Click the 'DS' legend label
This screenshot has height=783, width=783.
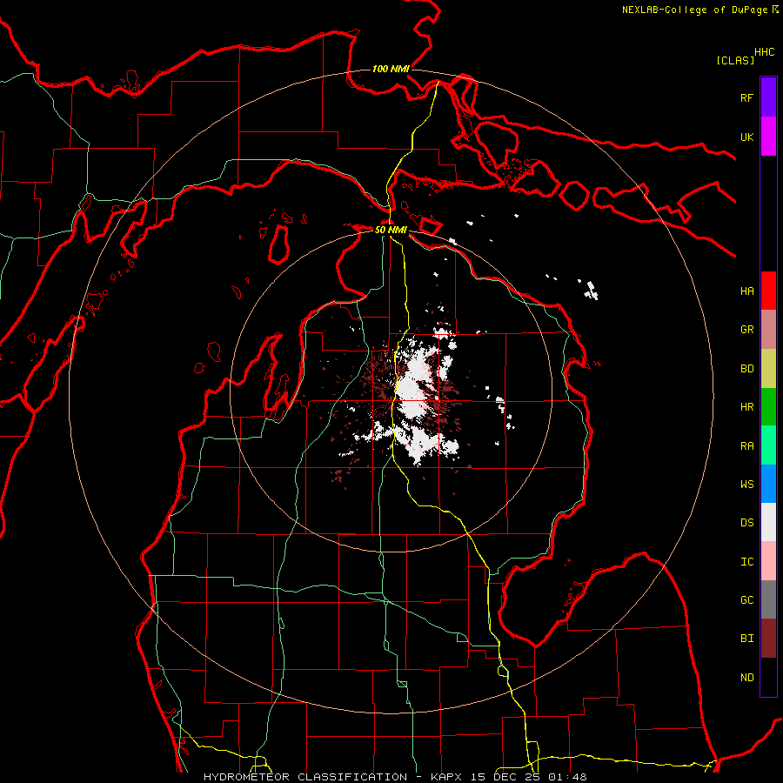point(746,523)
